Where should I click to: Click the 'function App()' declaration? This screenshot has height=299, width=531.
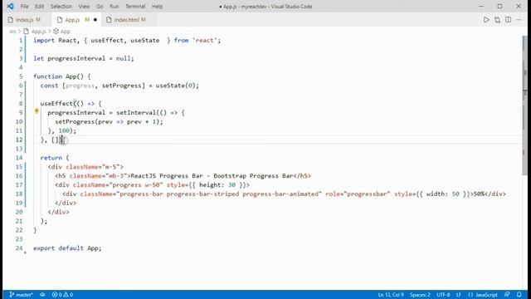pos(58,76)
